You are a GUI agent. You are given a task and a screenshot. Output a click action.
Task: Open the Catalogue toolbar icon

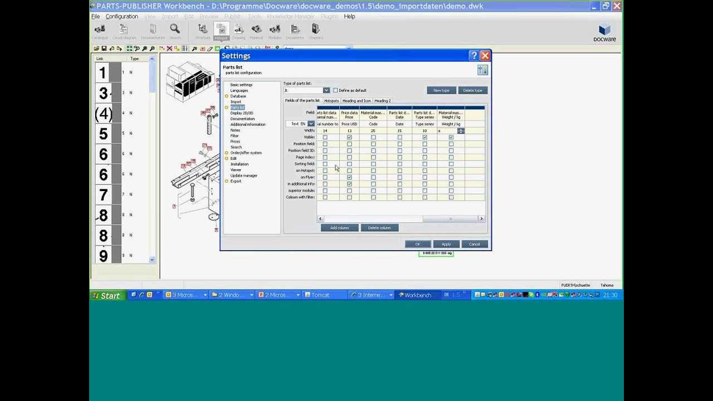tap(100, 32)
